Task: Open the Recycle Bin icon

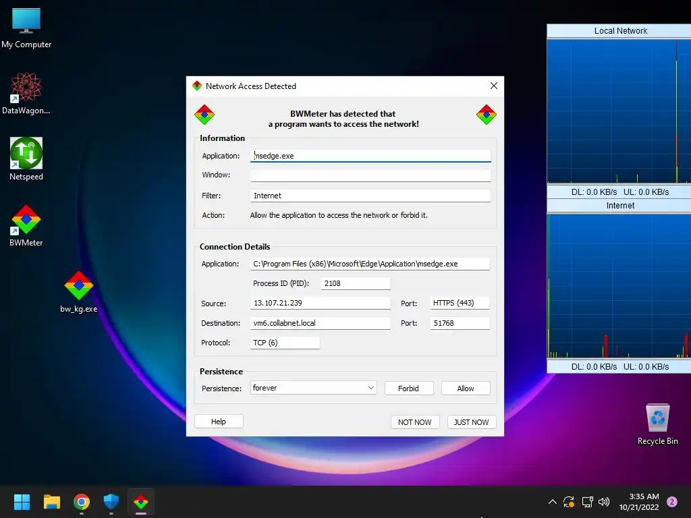Action: (657, 424)
